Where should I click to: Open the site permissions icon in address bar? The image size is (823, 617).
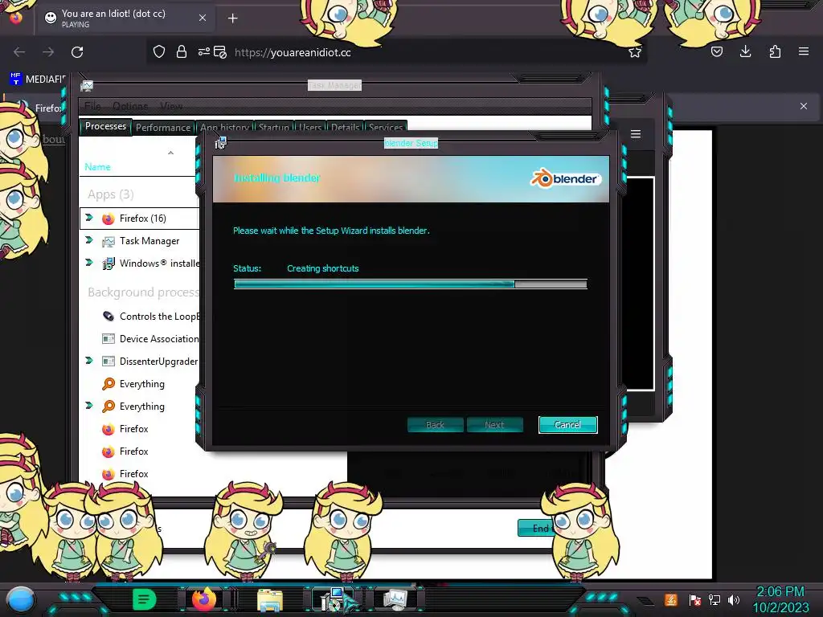pos(204,52)
